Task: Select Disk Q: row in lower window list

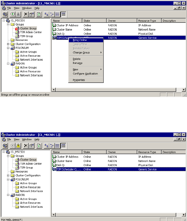Action: (119, 165)
